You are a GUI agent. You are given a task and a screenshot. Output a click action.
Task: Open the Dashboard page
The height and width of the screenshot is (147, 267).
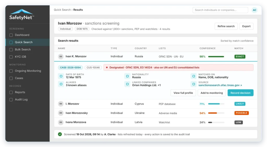[x=27, y=35]
